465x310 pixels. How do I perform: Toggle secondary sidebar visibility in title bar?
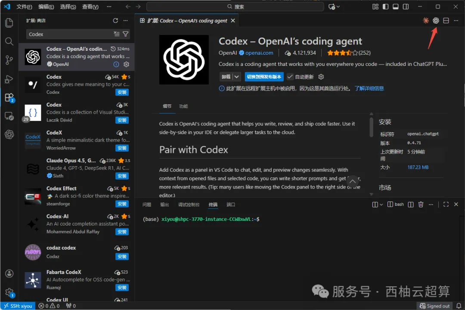[x=406, y=6]
